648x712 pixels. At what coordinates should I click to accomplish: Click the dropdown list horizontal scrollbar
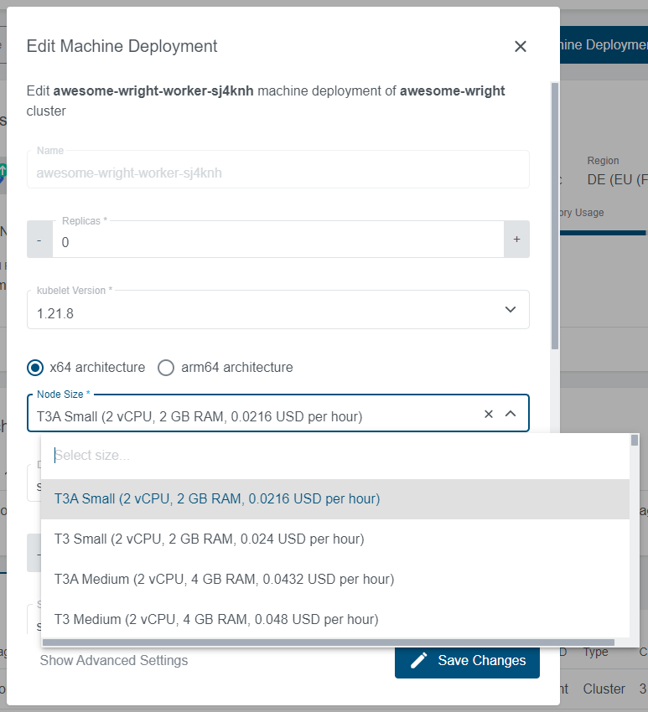coord(328,642)
